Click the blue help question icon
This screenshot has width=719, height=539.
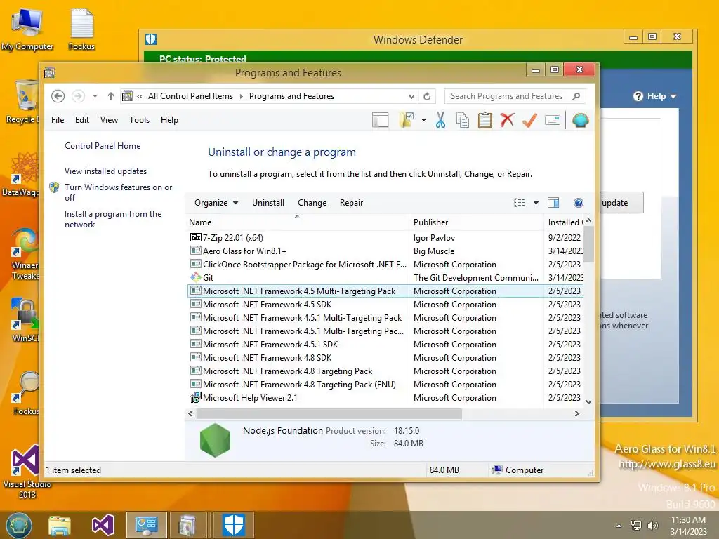(x=579, y=203)
